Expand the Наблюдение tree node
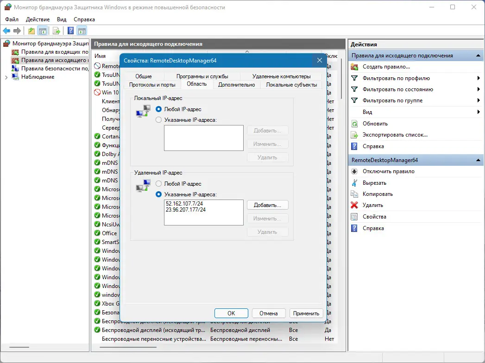This screenshot has height=363, width=485. (6, 77)
